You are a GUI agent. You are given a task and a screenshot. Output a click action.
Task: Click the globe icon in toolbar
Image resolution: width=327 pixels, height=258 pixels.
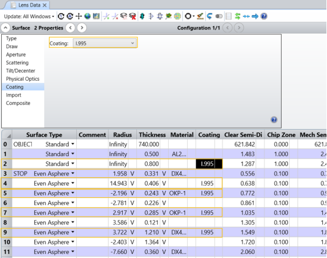pos(87,16)
